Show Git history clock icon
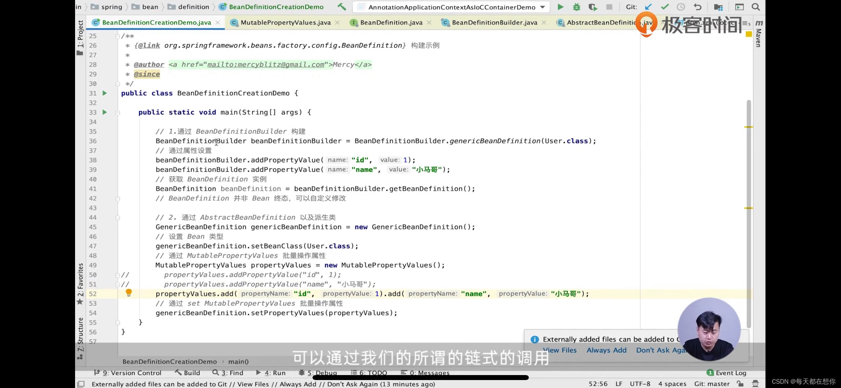Image resolution: width=841 pixels, height=388 pixels. click(681, 7)
